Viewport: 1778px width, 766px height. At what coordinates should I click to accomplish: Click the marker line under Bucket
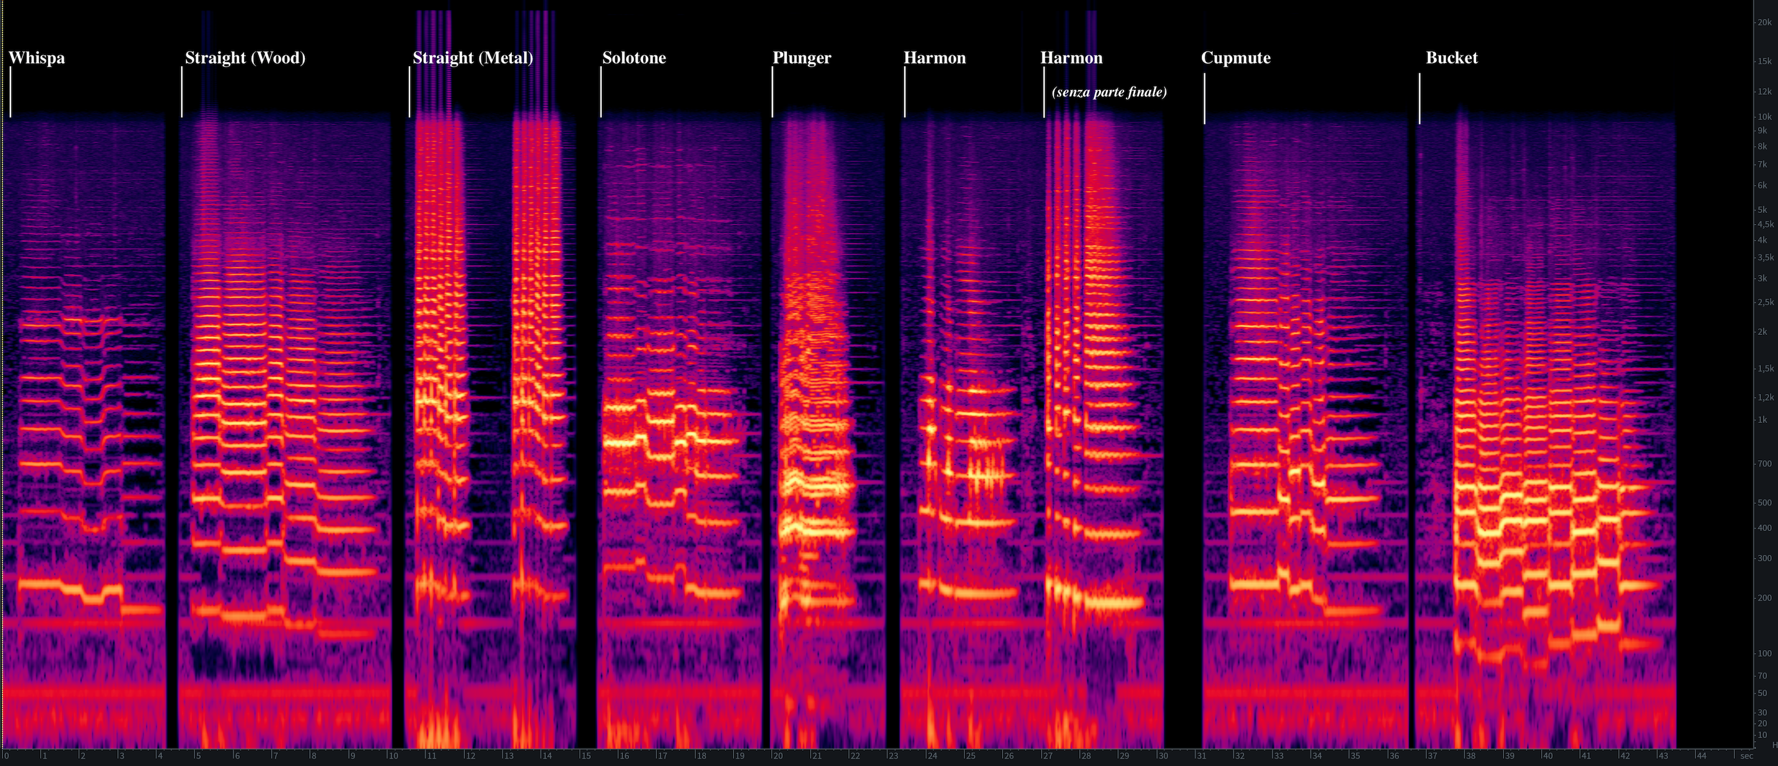pyautogui.click(x=1420, y=99)
